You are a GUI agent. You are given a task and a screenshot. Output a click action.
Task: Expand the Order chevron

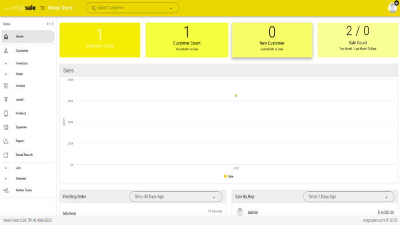point(6,74)
